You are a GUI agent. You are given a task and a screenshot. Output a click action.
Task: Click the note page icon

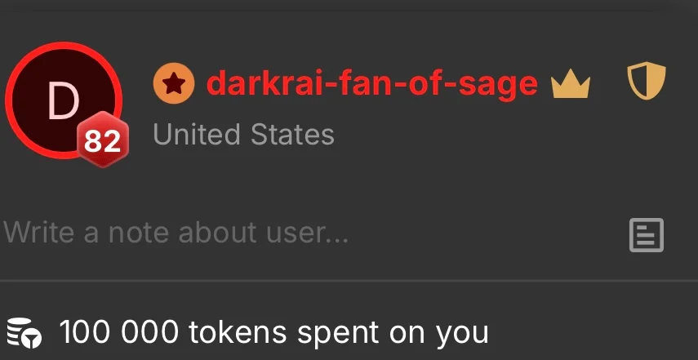tap(647, 235)
